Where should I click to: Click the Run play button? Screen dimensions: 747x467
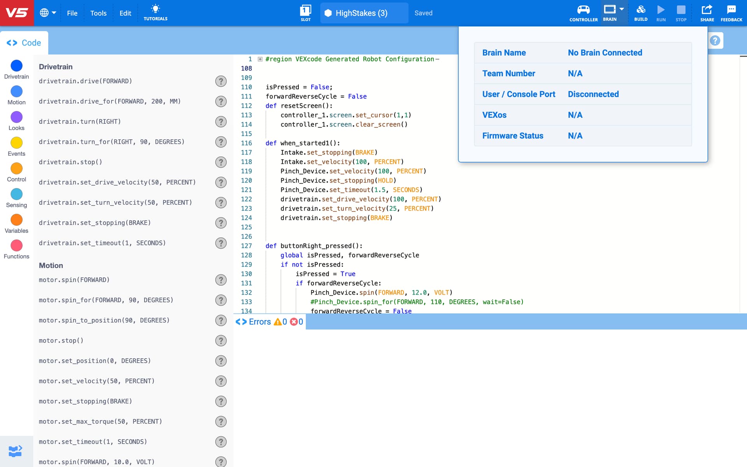661,13
